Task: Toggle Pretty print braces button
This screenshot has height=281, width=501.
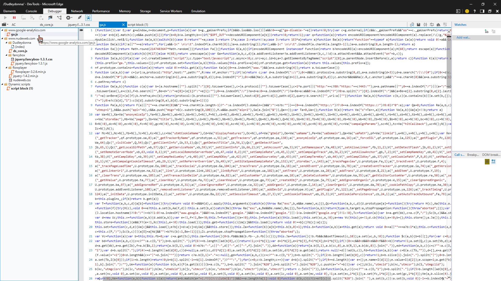Action: tap(425, 24)
